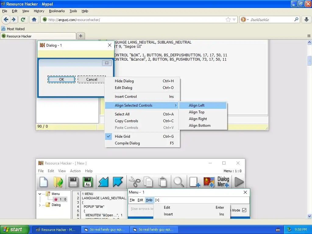Select the 1 : 0 tree item
312x234 pixels.
(60, 199)
